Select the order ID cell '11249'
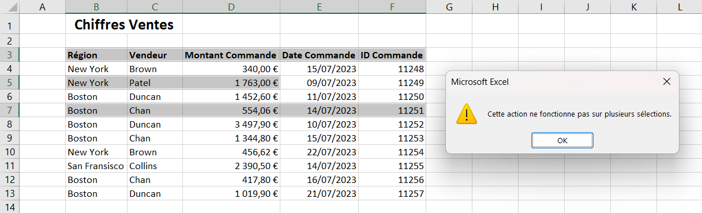The width and height of the screenshot is (702, 213). pos(392,83)
